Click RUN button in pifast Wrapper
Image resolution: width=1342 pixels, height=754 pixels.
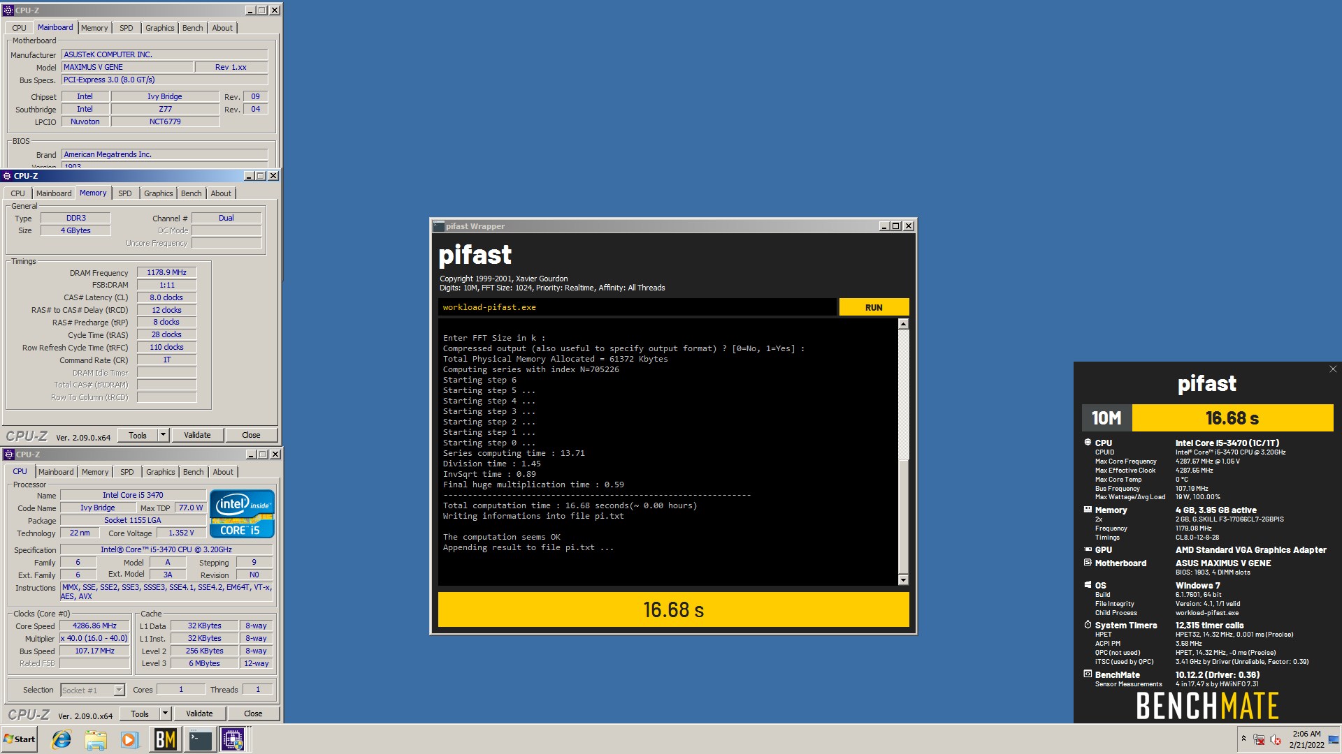874,307
